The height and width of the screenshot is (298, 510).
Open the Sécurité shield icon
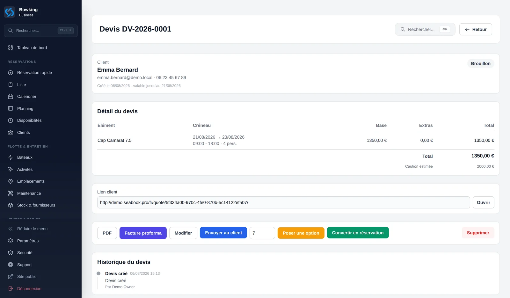11,253
